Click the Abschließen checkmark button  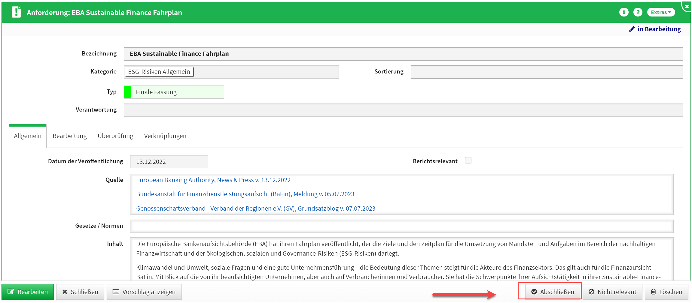pos(552,292)
